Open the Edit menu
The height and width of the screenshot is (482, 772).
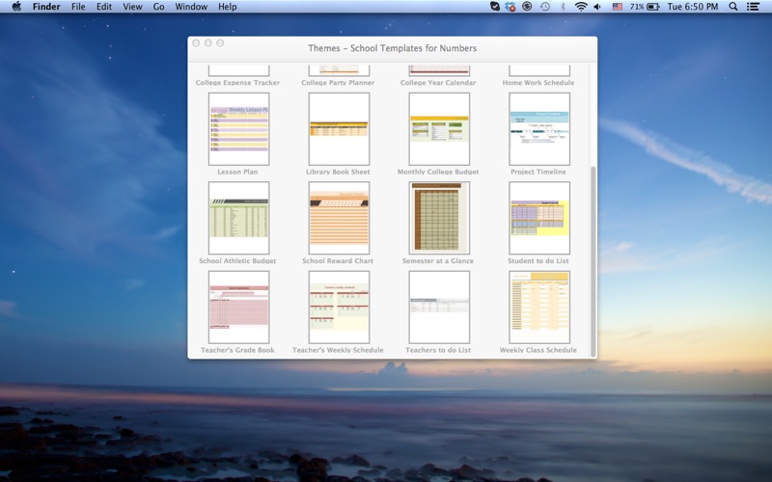tap(104, 7)
